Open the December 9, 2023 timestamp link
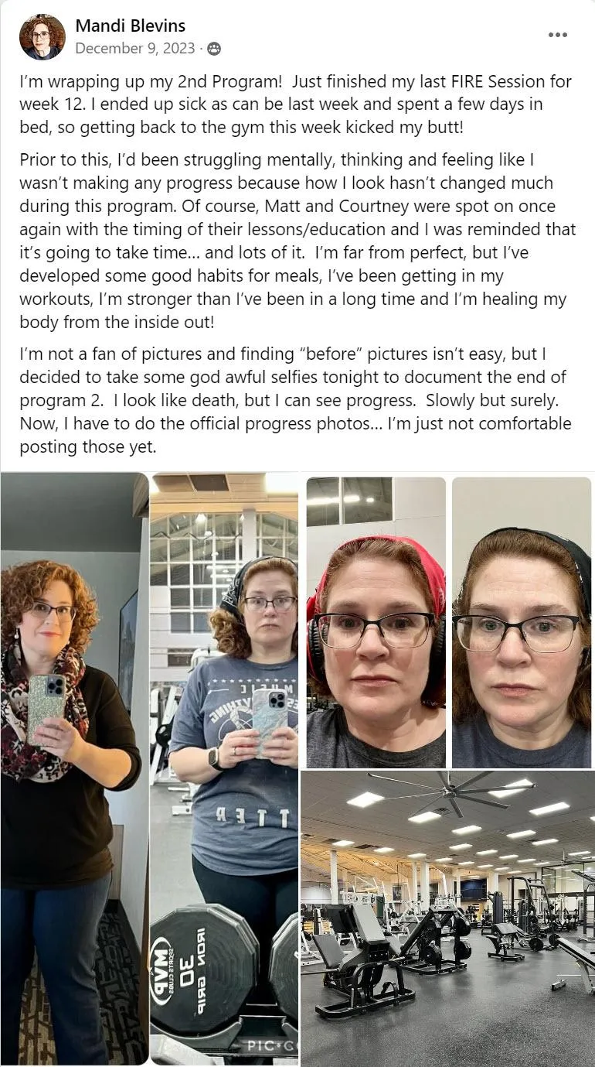595x1067 pixels. pyautogui.click(x=135, y=48)
